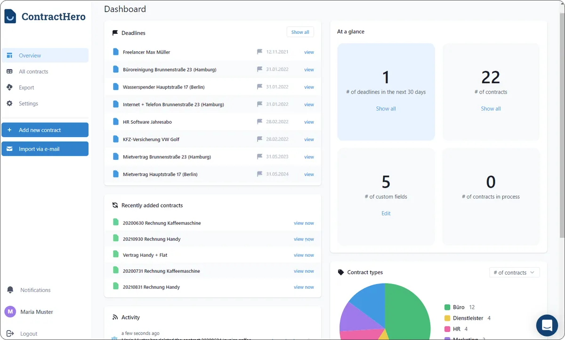
Task: Click the pink HR legend swatch
Action: 447,329
